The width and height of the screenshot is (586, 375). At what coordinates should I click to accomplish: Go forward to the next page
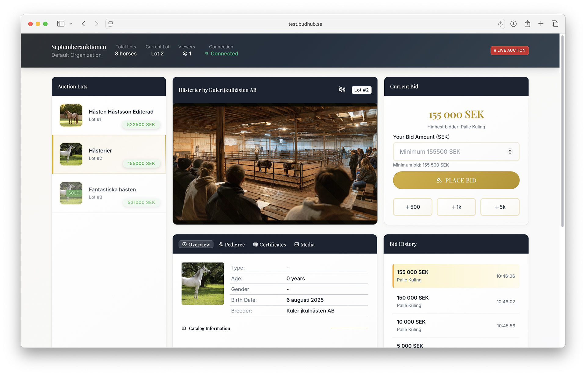[x=96, y=24]
